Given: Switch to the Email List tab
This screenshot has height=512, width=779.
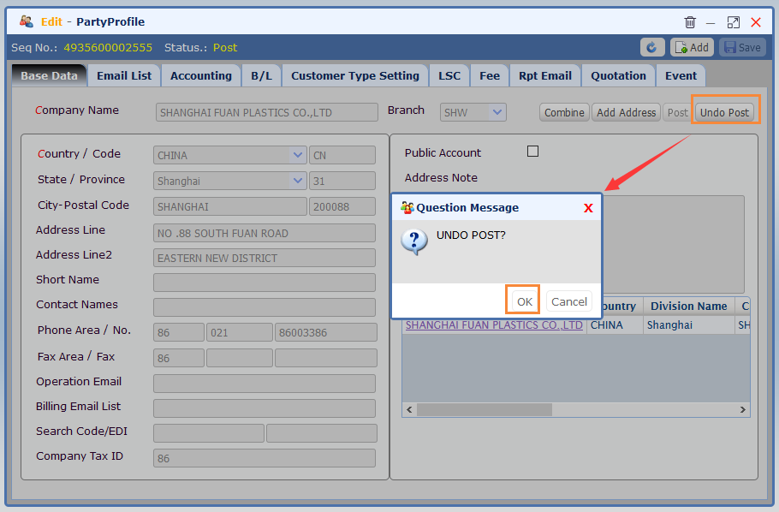Looking at the screenshot, I should click(124, 76).
